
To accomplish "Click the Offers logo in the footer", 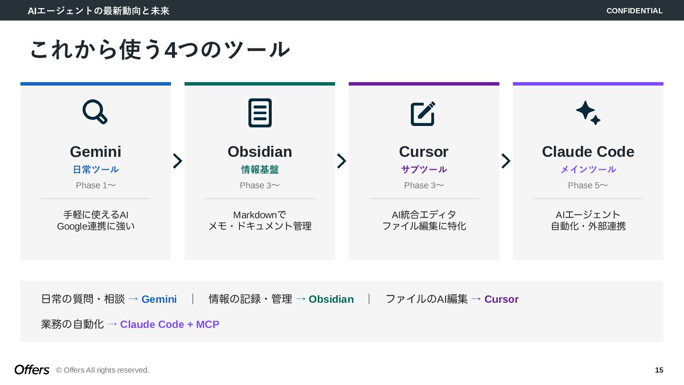I will (32, 370).
